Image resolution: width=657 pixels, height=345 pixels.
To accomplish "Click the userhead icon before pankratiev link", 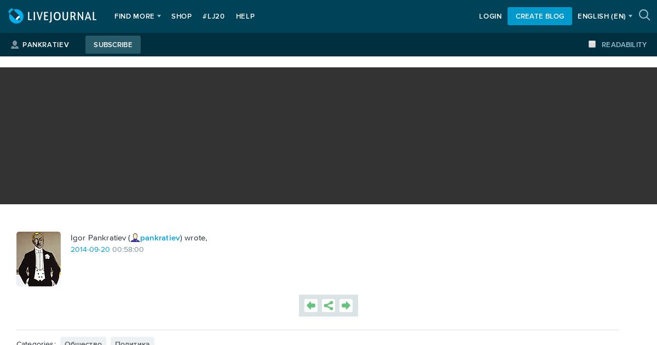I will coord(135,238).
